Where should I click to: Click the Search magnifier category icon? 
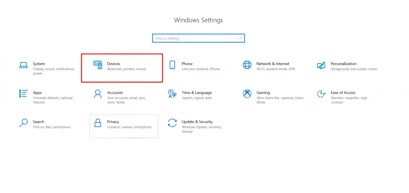point(24,123)
